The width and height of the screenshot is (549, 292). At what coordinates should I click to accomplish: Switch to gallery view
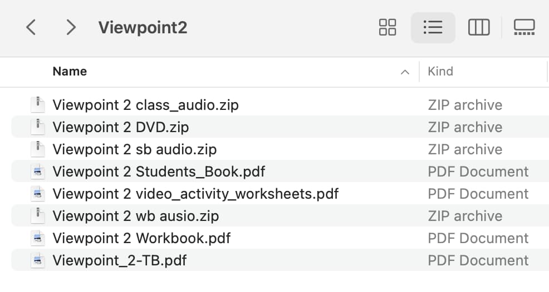524,27
